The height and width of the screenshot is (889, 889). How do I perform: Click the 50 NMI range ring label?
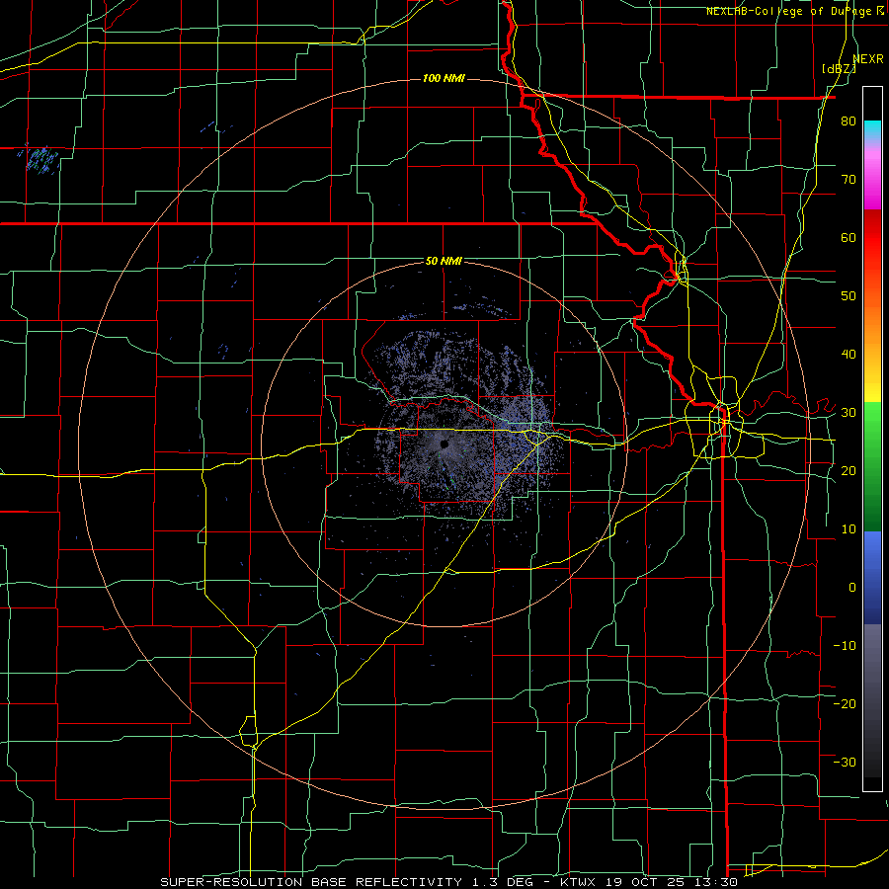pyautogui.click(x=444, y=262)
